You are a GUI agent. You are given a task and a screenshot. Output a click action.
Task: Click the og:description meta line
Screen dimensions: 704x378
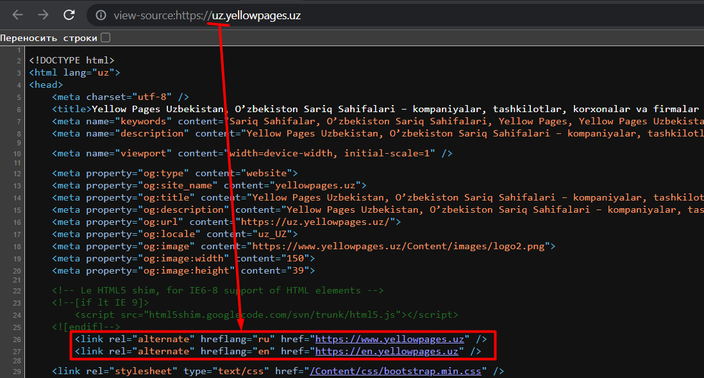click(x=378, y=210)
